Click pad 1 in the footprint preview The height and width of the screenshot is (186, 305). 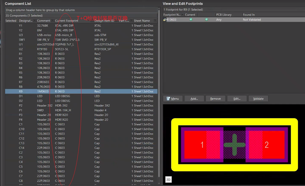[202, 145]
